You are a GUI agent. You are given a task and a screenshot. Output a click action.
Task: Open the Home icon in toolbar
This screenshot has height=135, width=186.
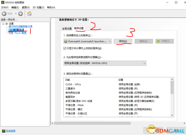[x=30, y=14]
